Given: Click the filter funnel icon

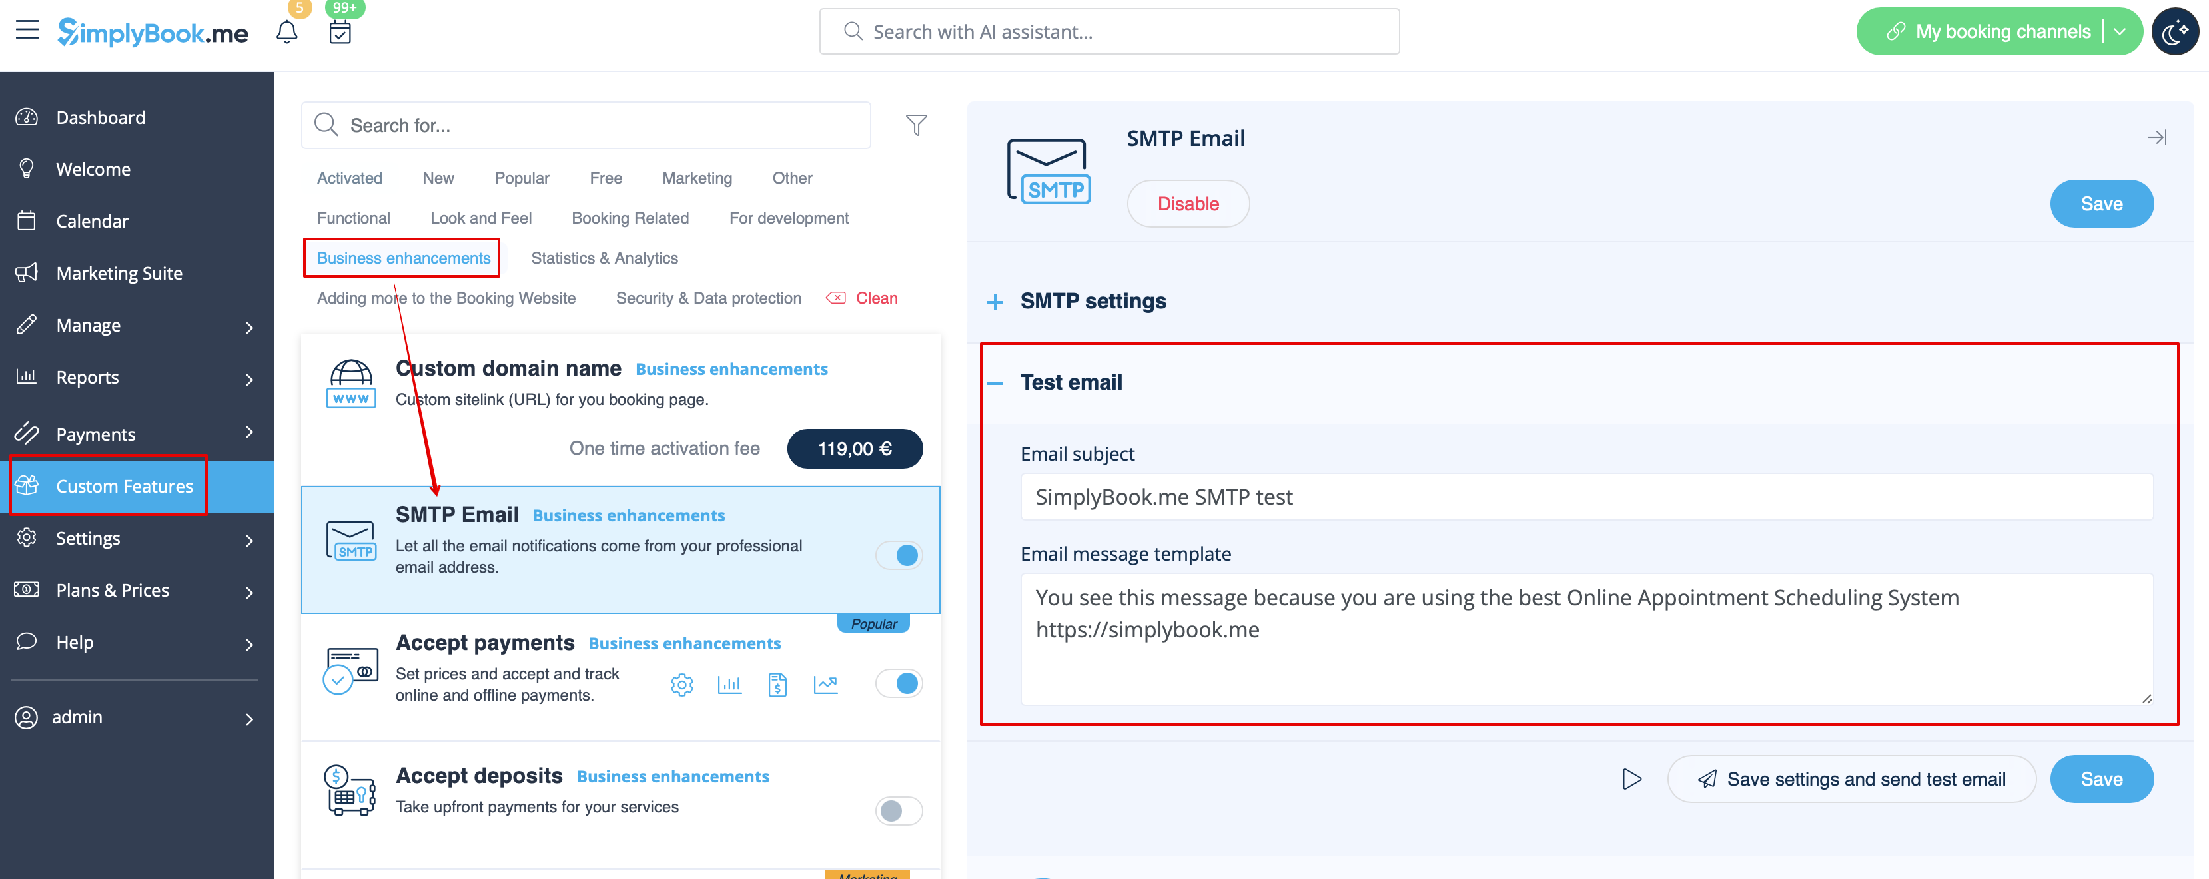Looking at the screenshot, I should [x=916, y=125].
